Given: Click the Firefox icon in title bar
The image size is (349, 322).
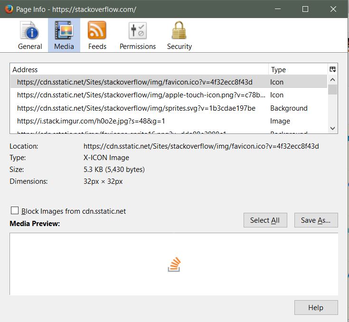Looking at the screenshot, I should click(x=9, y=9).
